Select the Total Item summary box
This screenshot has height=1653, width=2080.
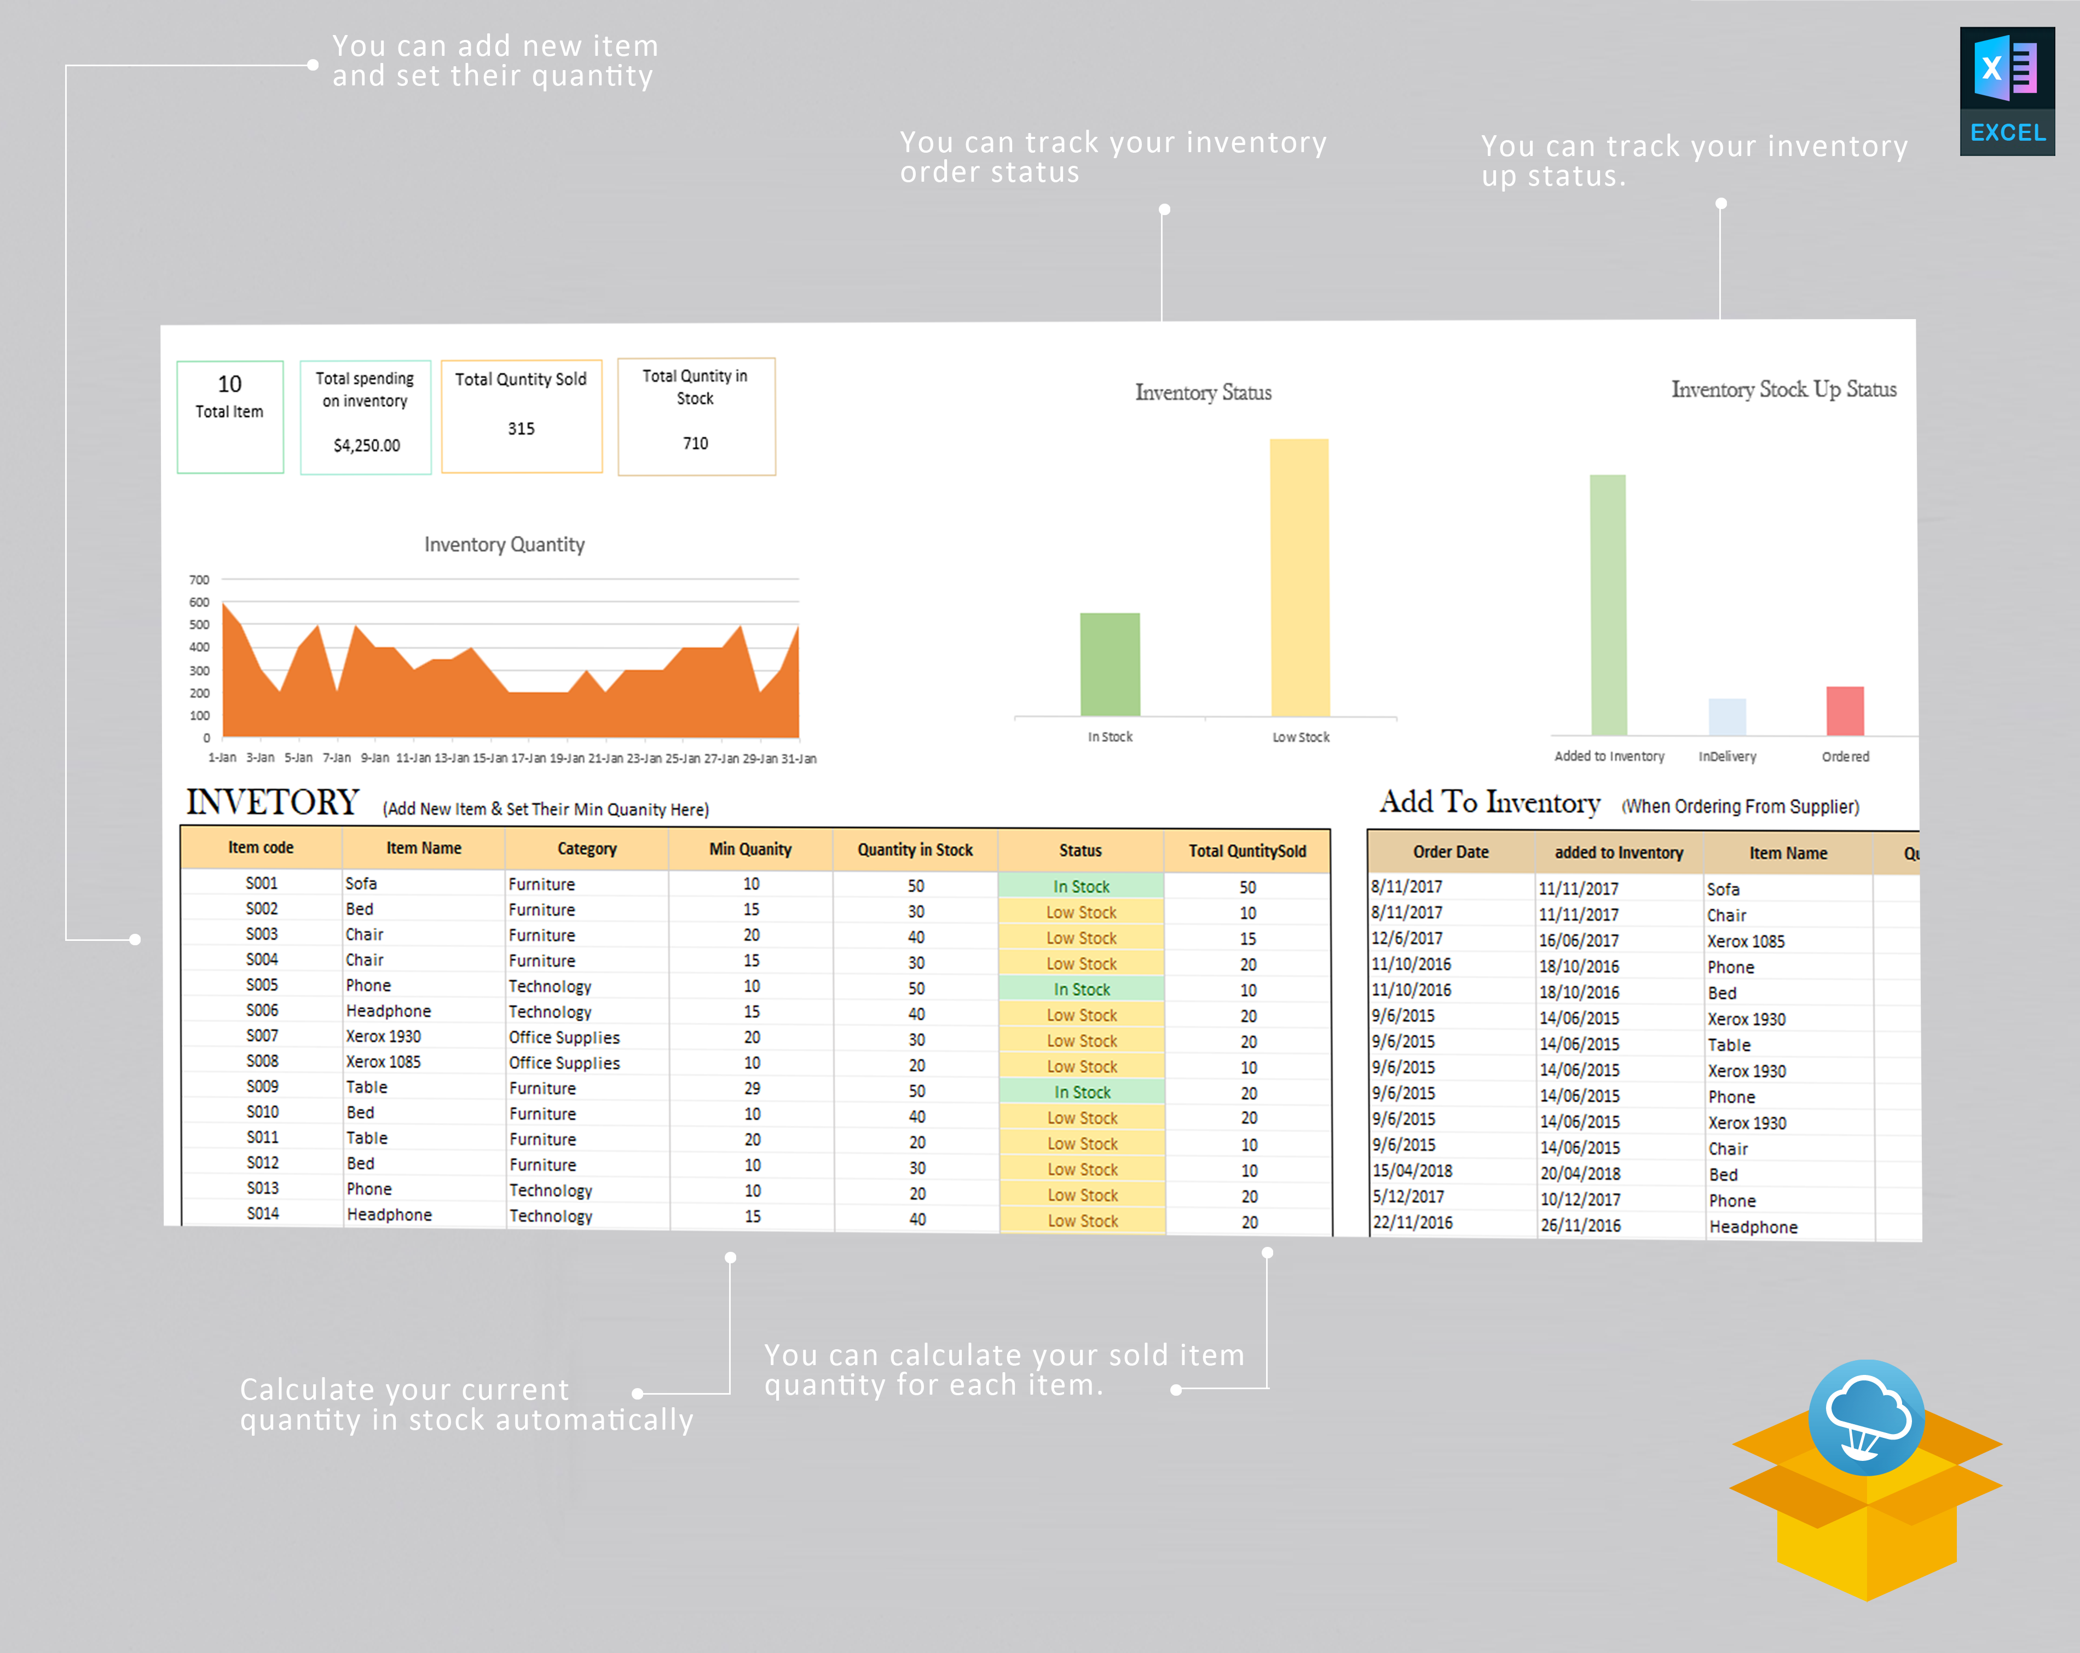[x=229, y=417]
